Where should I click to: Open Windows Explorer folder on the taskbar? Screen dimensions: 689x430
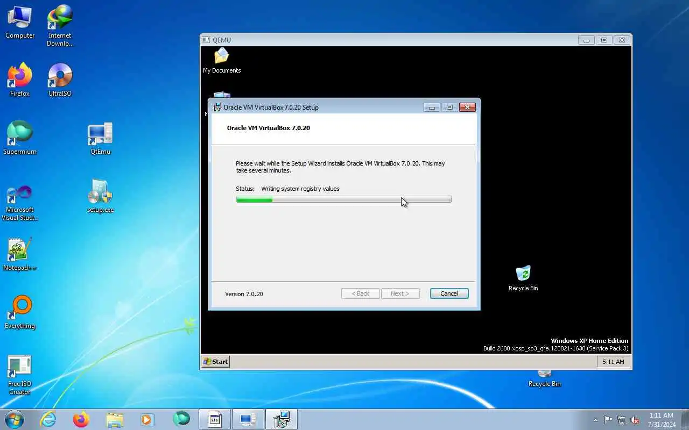pos(115,419)
